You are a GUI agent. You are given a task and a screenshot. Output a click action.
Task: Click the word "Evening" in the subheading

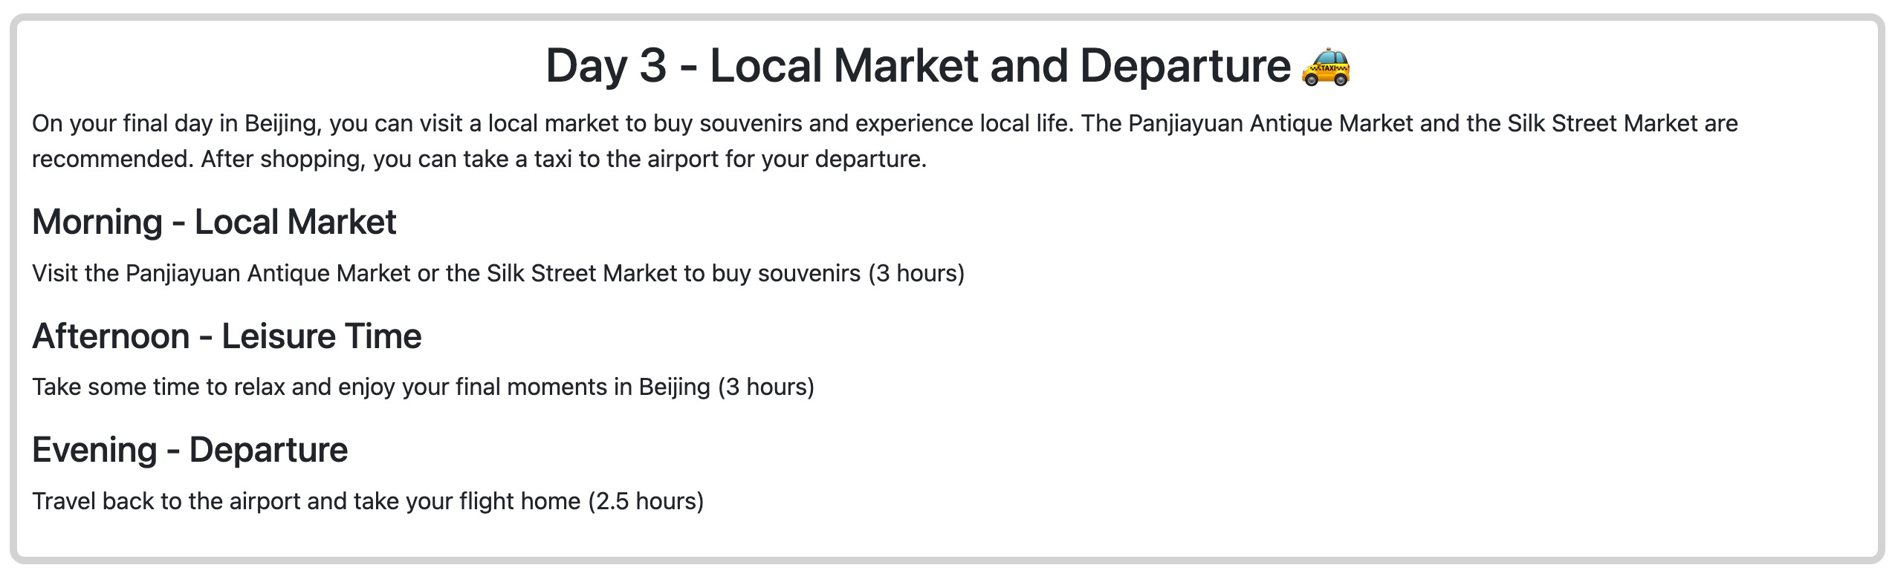point(94,450)
